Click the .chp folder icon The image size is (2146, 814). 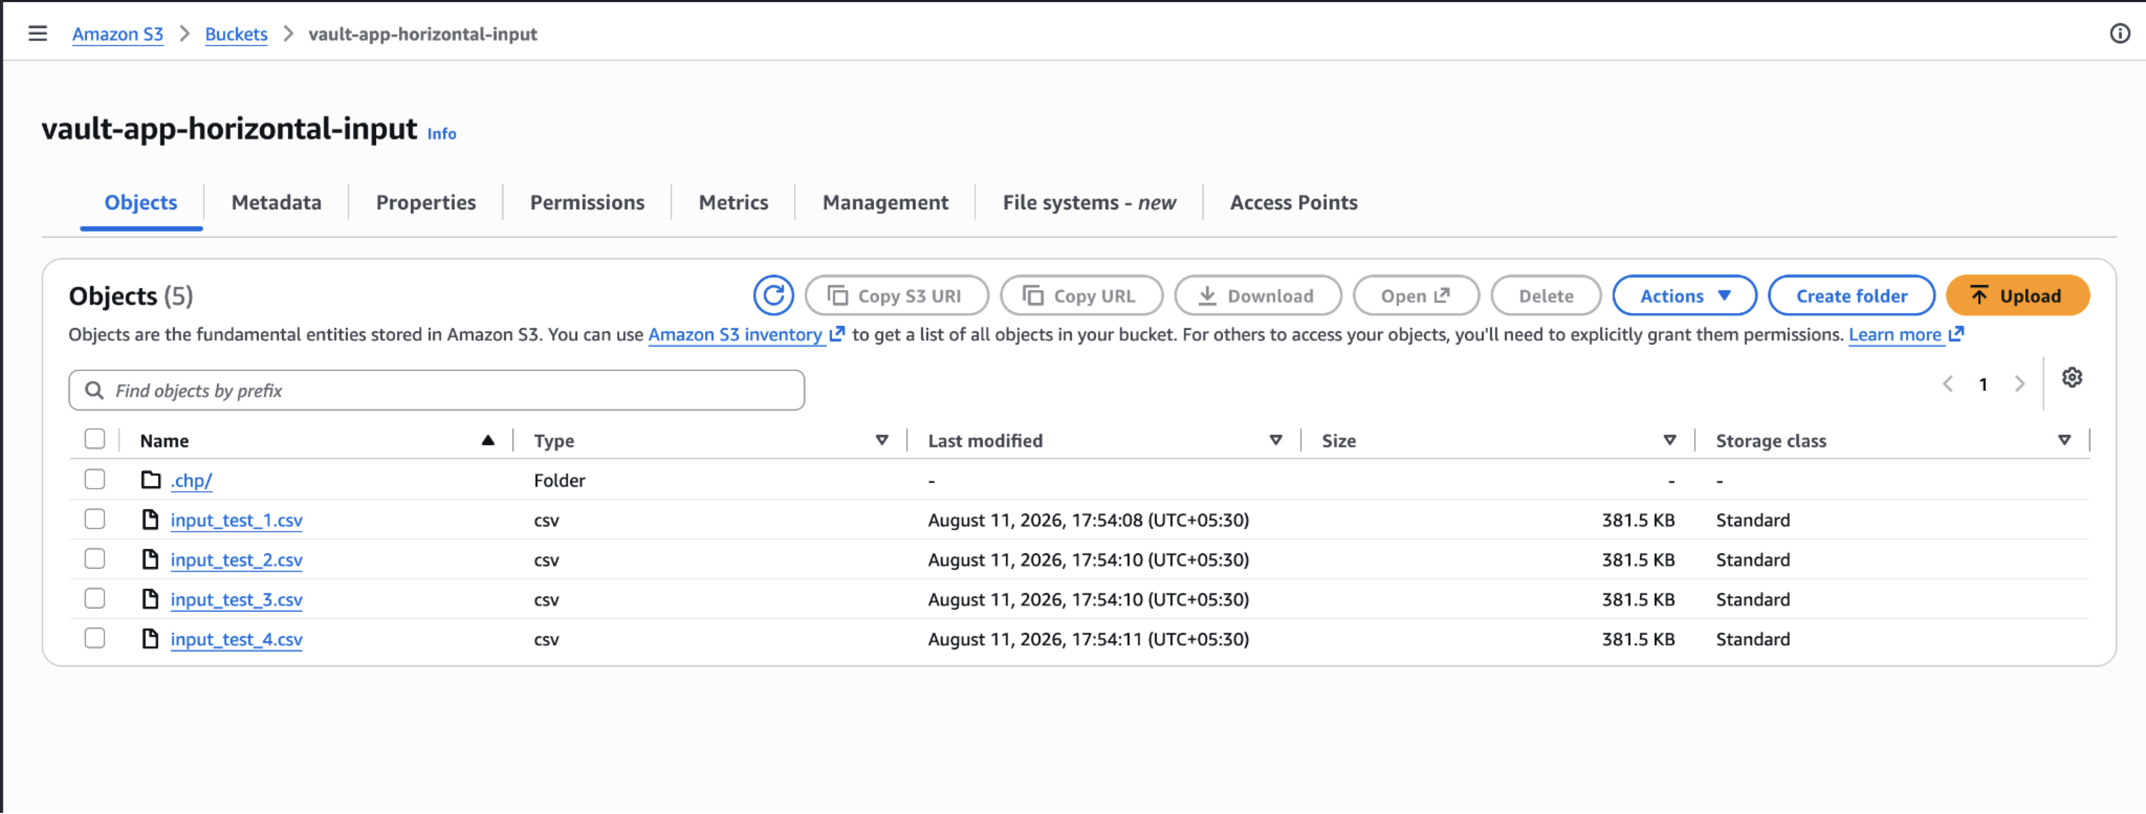pos(151,480)
